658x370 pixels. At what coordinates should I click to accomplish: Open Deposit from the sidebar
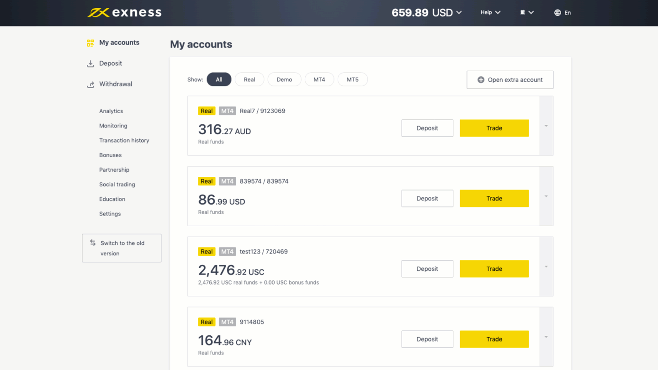click(x=111, y=63)
